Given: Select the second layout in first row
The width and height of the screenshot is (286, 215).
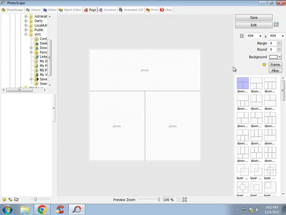Looking at the screenshot, I should pyautogui.click(x=256, y=83).
